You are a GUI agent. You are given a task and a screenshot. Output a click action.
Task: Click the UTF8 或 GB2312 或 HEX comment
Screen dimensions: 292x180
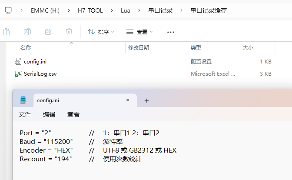point(139,150)
